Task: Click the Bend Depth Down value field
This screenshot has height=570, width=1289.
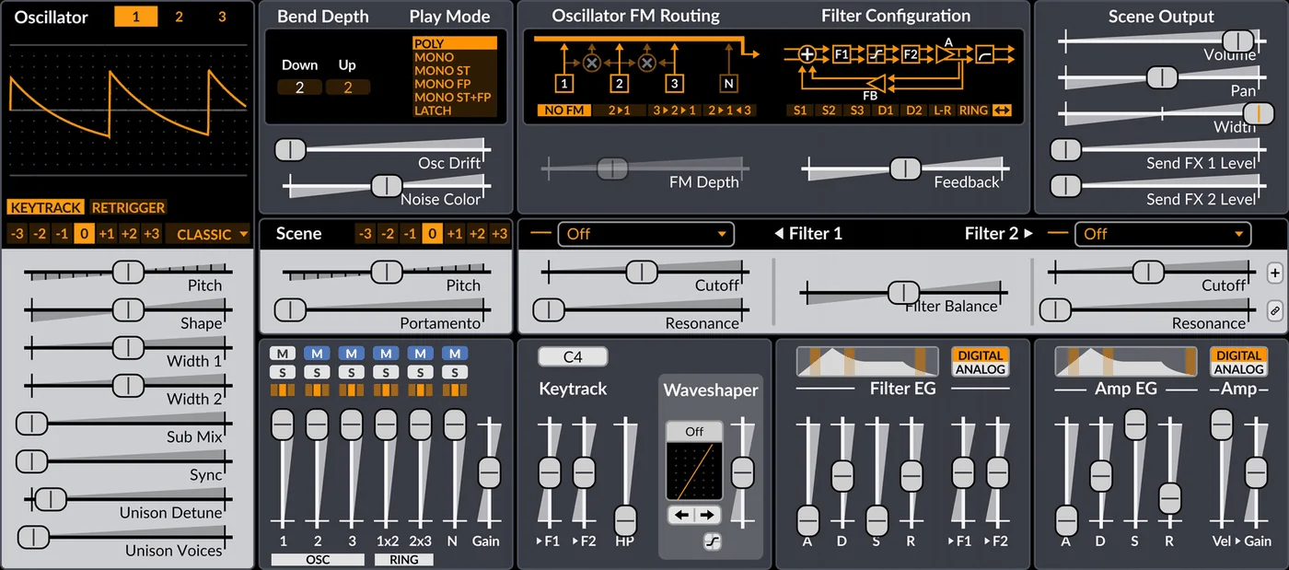Action: (x=299, y=87)
